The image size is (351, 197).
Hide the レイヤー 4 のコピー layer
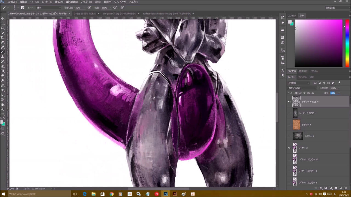[x=289, y=102]
